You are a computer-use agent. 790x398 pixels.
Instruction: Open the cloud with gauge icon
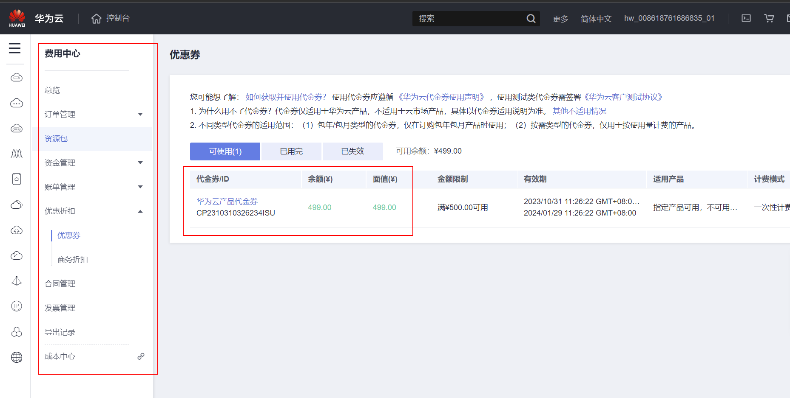coord(17,255)
